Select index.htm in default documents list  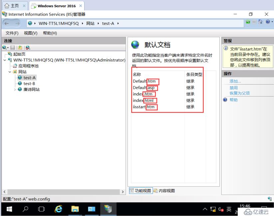coord(142,94)
